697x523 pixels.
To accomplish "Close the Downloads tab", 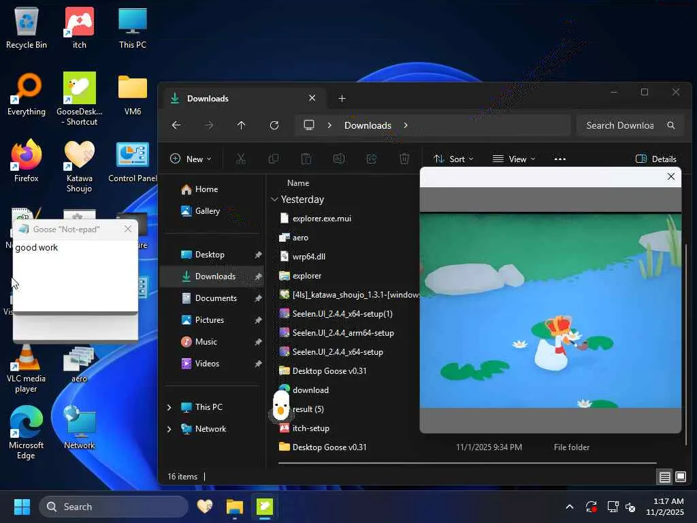I will pyautogui.click(x=312, y=98).
